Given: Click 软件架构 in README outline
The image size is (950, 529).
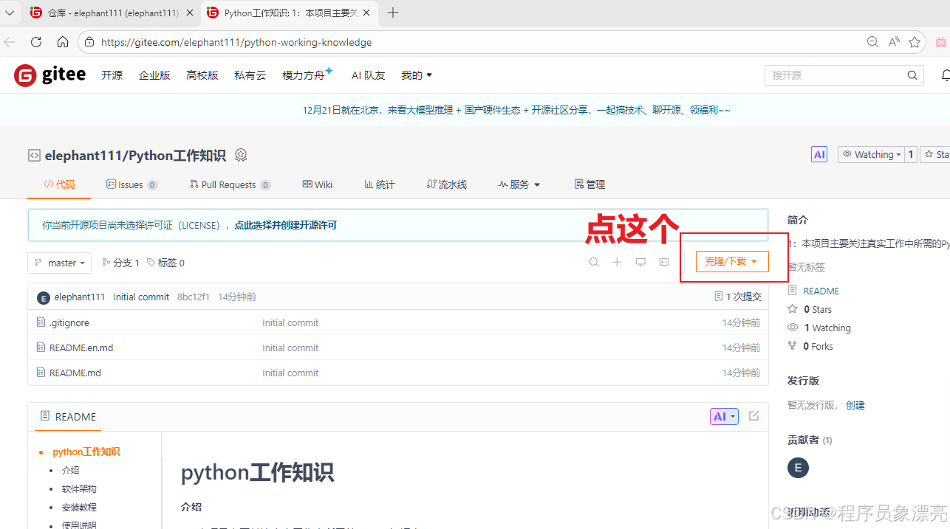Looking at the screenshot, I should coord(79,488).
